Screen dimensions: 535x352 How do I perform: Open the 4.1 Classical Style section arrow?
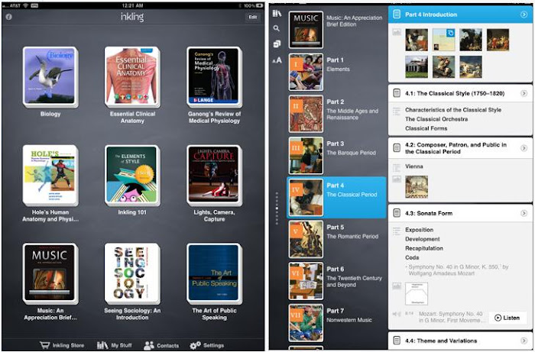[x=524, y=93]
